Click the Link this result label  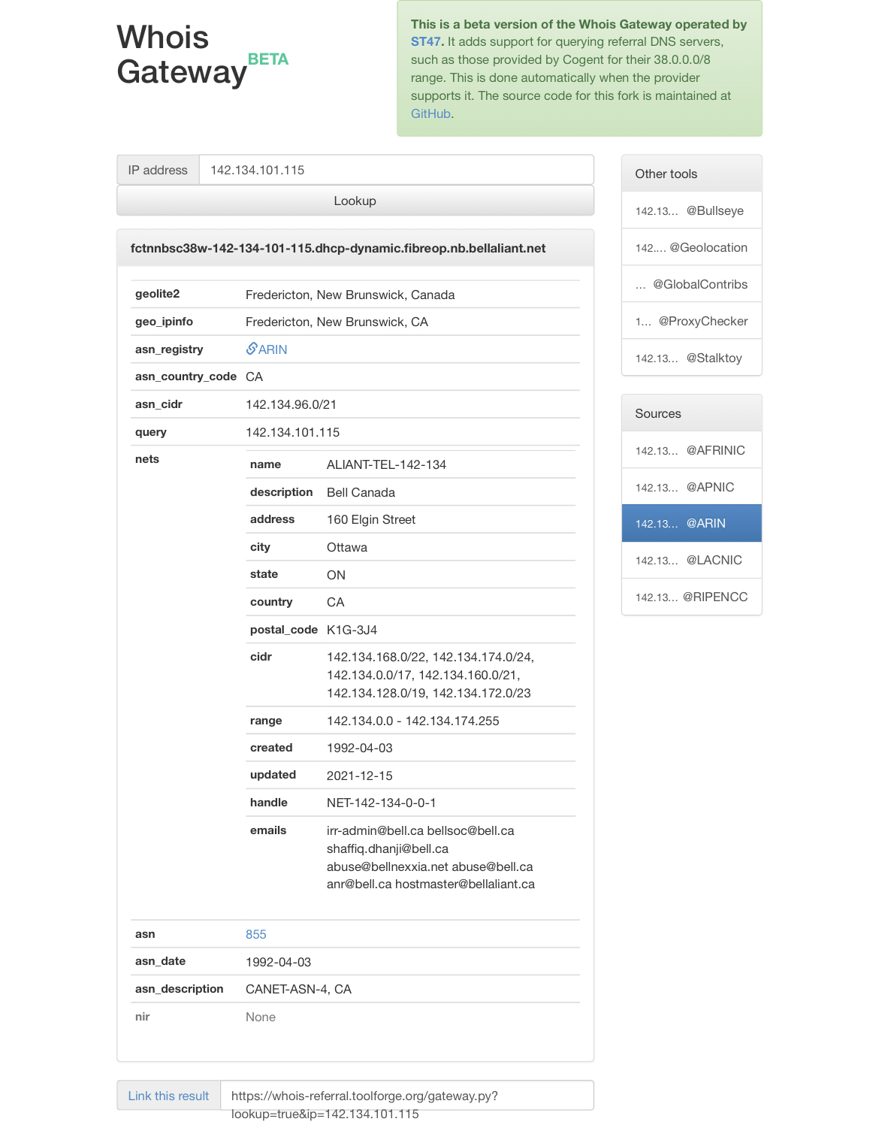click(168, 1096)
